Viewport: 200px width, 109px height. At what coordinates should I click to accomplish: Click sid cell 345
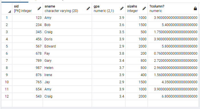coord(28,32)
